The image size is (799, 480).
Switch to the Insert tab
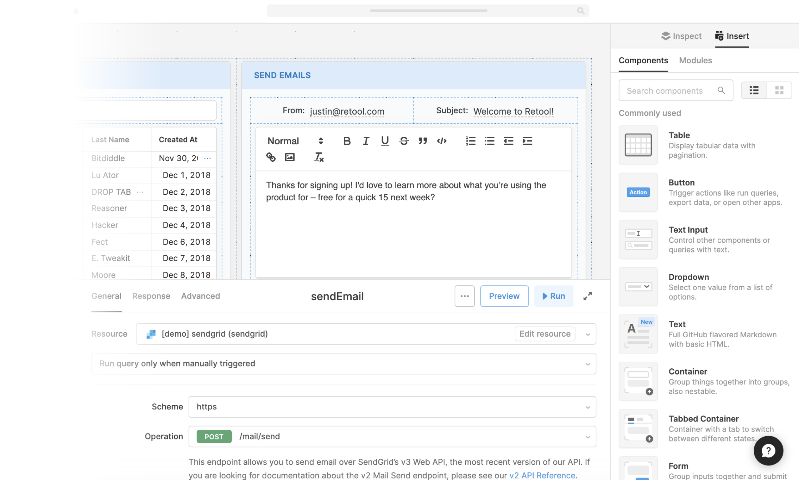pos(732,36)
